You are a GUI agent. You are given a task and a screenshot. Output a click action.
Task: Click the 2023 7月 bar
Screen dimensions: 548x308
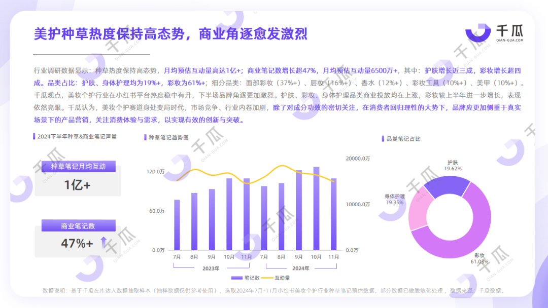pyautogui.click(x=177, y=225)
